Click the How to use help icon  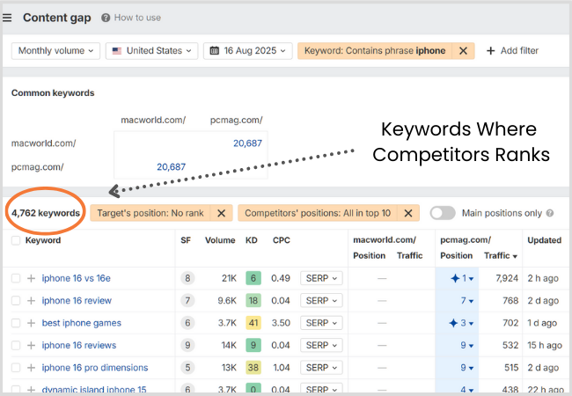[x=106, y=18]
